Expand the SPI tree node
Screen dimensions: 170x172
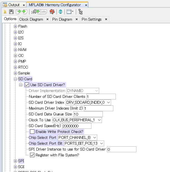[15, 161]
